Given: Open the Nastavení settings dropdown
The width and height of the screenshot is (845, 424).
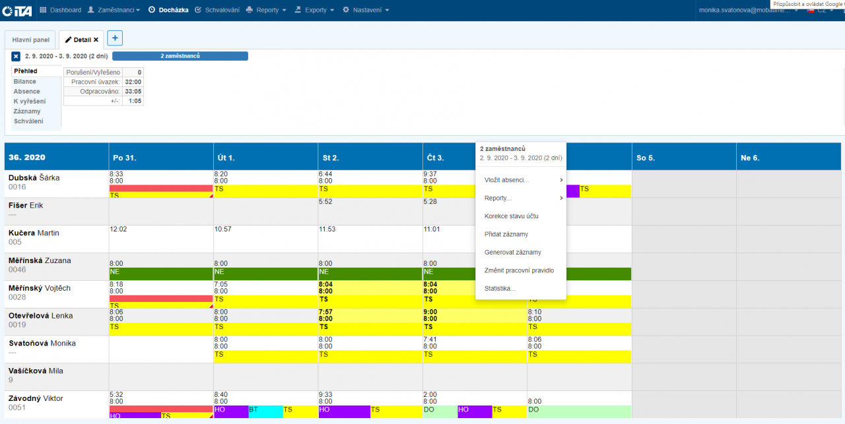Looking at the screenshot, I should [366, 10].
